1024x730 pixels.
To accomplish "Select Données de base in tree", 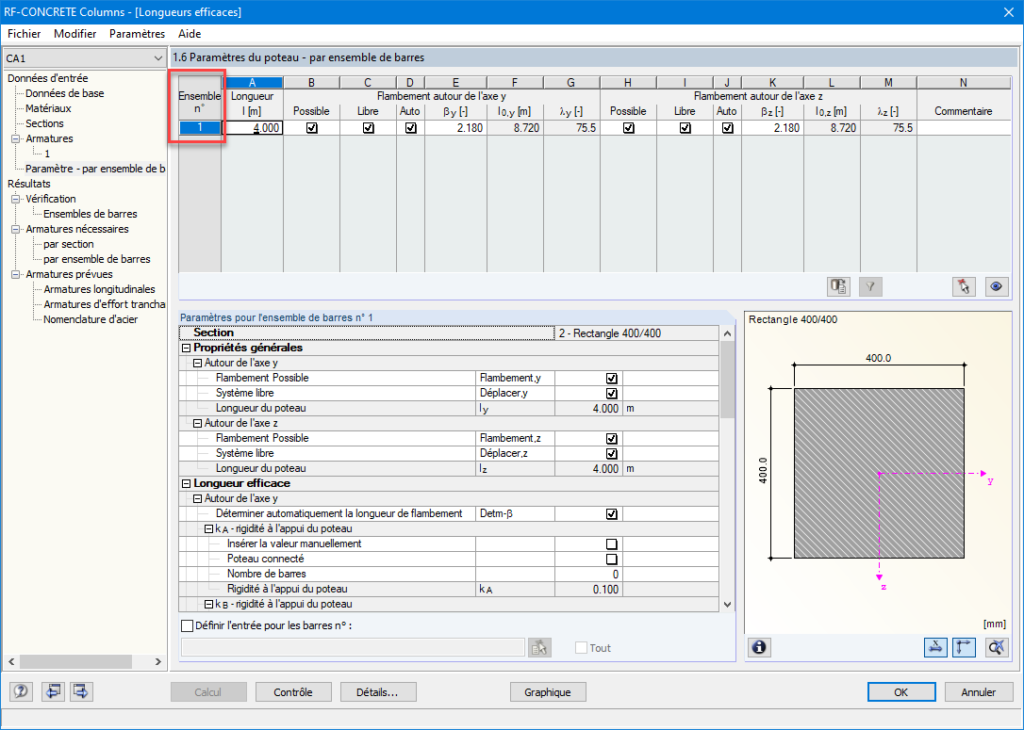I will pyautogui.click(x=65, y=93).
